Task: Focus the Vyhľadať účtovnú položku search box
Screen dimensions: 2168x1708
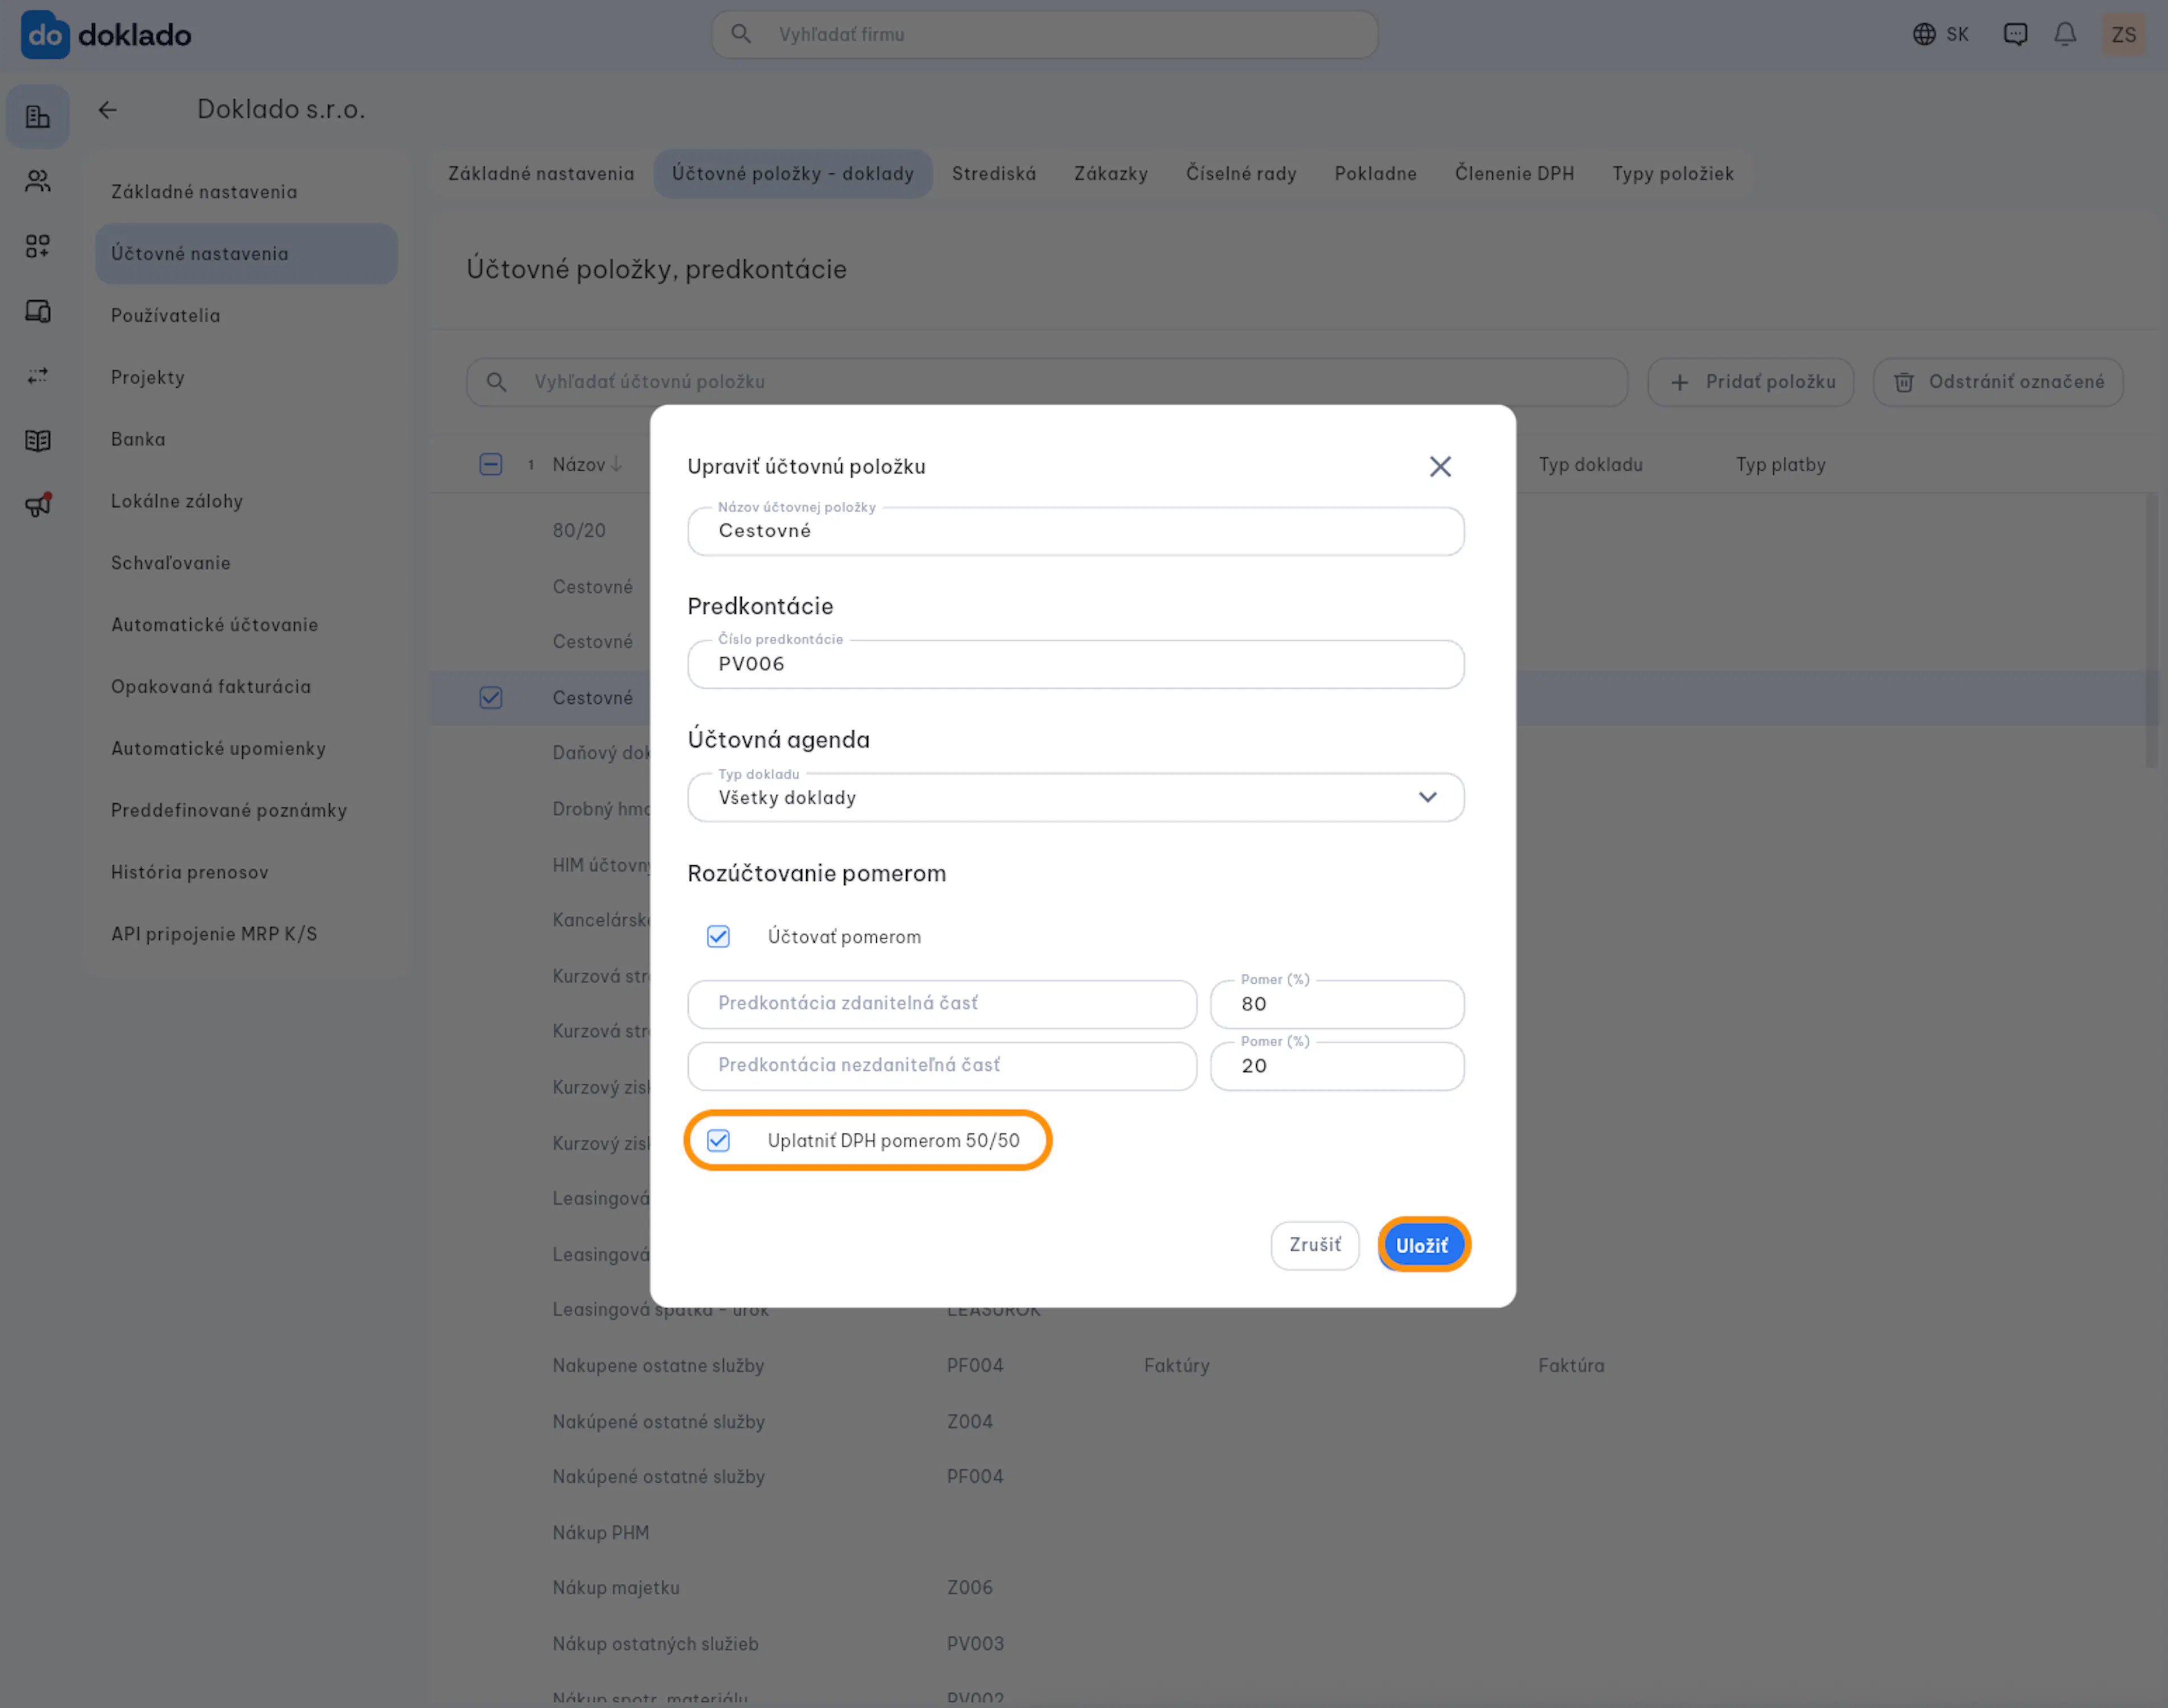Action: coord(1047,382)
